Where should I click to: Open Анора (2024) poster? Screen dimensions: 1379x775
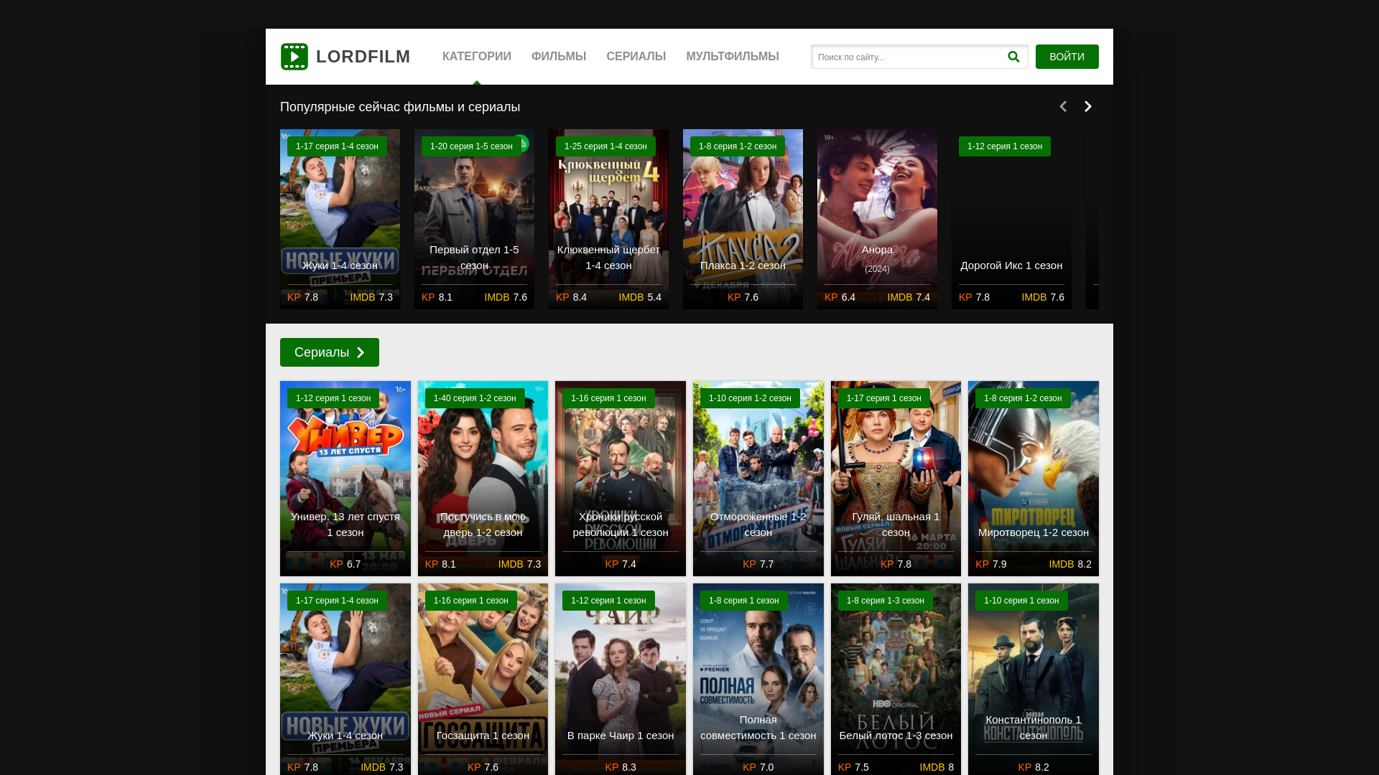pos(877,219)
